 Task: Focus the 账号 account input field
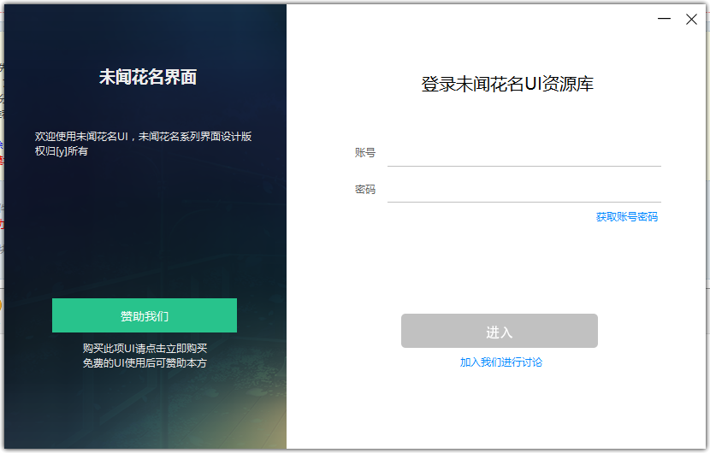click(x=524, y=153)
